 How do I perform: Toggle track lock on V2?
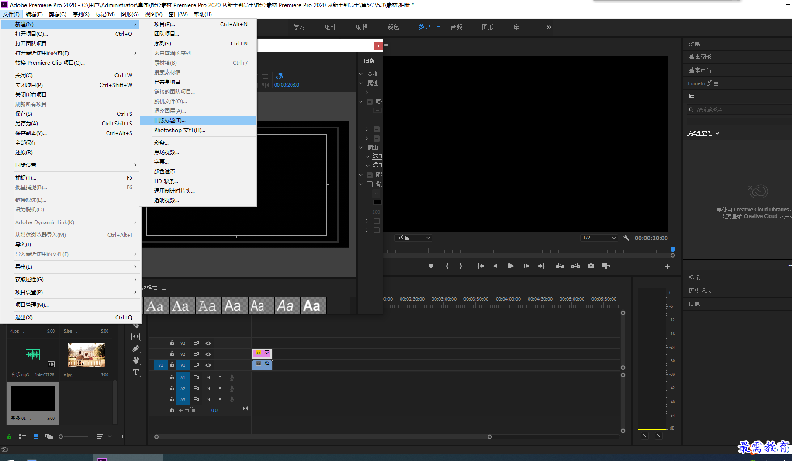tap(172, 354)
